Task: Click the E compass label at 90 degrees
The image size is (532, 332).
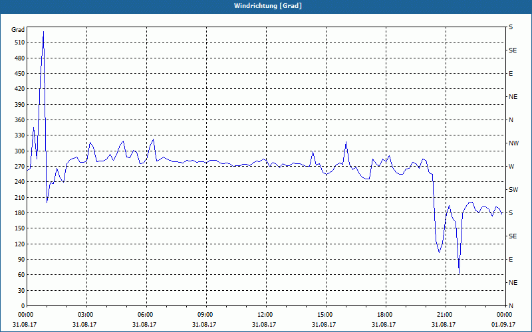Action: tap(511, 260)
